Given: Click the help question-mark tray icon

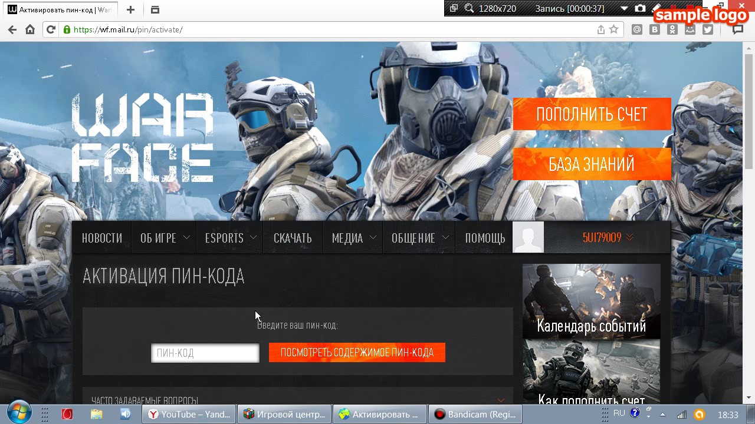Looking at the screenshot, I should click(635, 413).
